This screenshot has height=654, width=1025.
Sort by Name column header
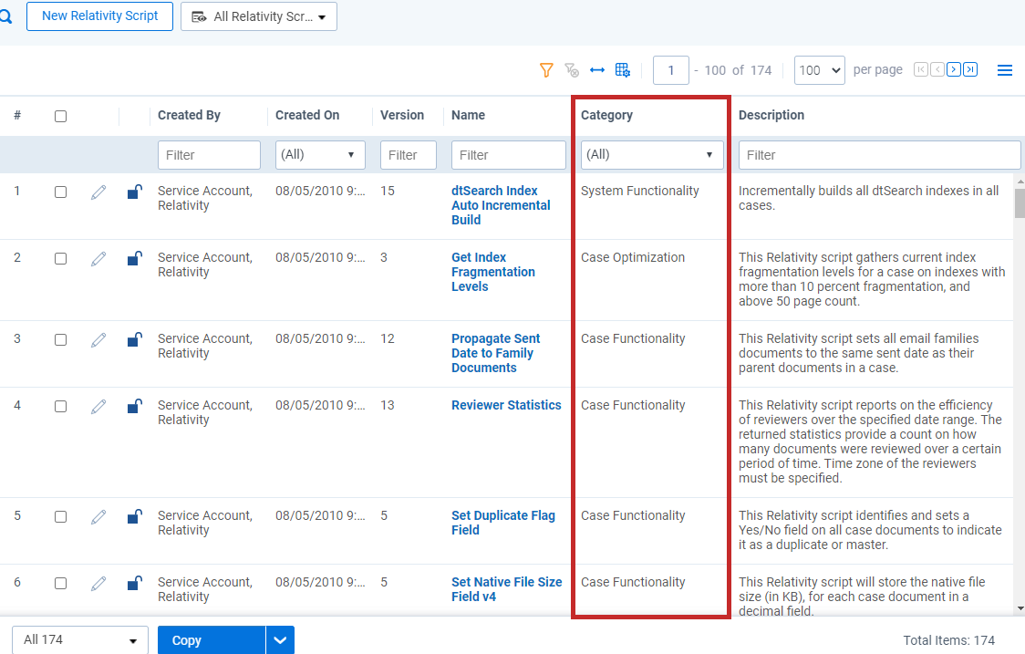(468, 115)
